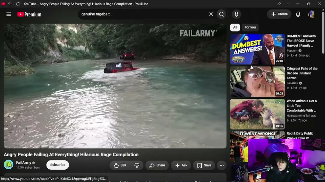Image resolution: width=325 pixels, height=182 pixels.
Task: Select the All filter chip
Action: tap(235, 27)
